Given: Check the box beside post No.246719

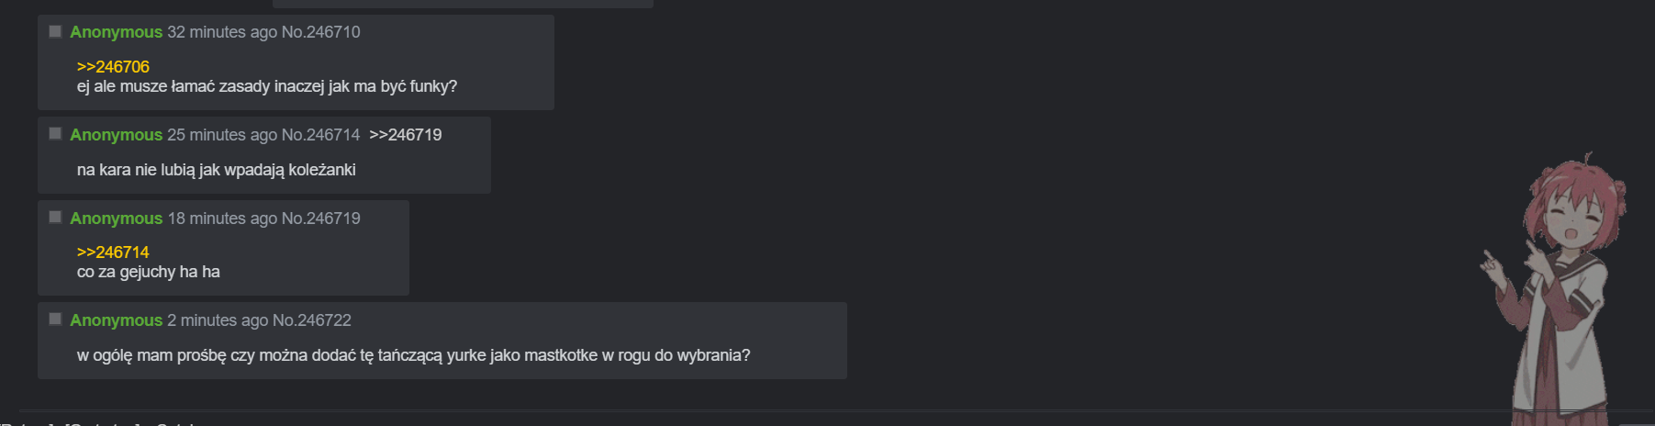Looking at the screenshot, I should pyautogui.click(x=55, y=218).
